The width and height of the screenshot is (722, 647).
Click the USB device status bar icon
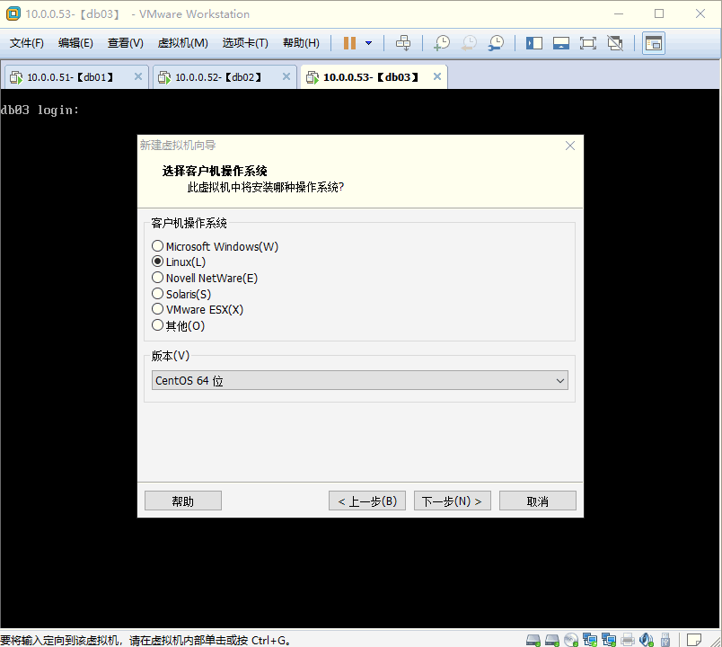click(x=665, y=639)
